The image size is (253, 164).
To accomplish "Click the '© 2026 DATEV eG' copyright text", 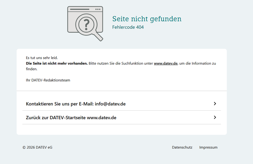I will (38, 147).
